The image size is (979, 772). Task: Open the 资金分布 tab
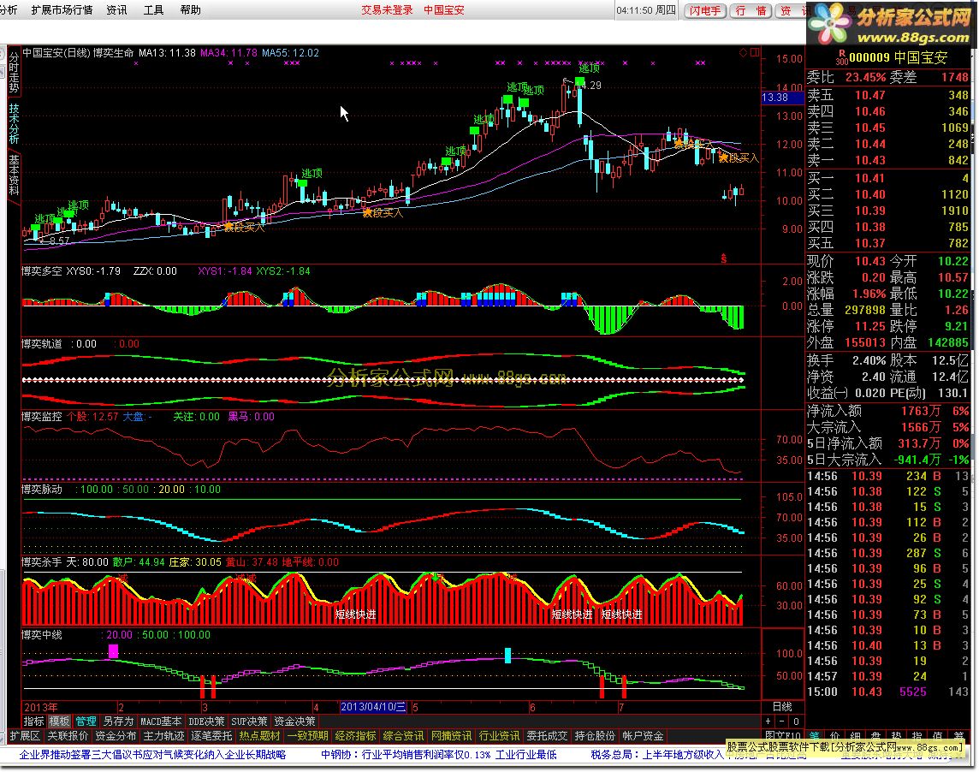(116, 736)
